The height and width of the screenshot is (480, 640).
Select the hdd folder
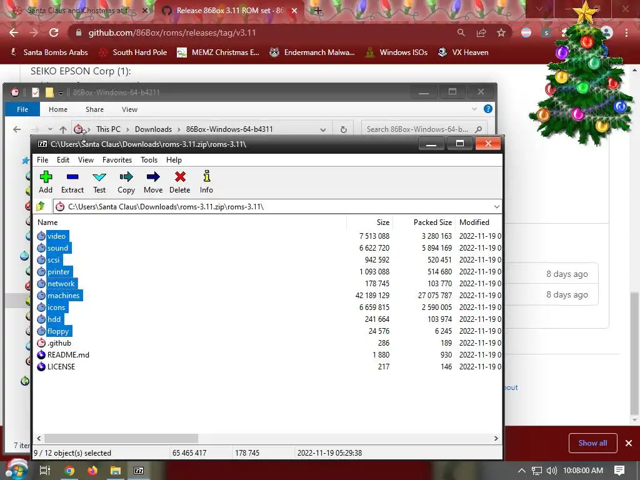pyautogui.click(x=54, y=319)
